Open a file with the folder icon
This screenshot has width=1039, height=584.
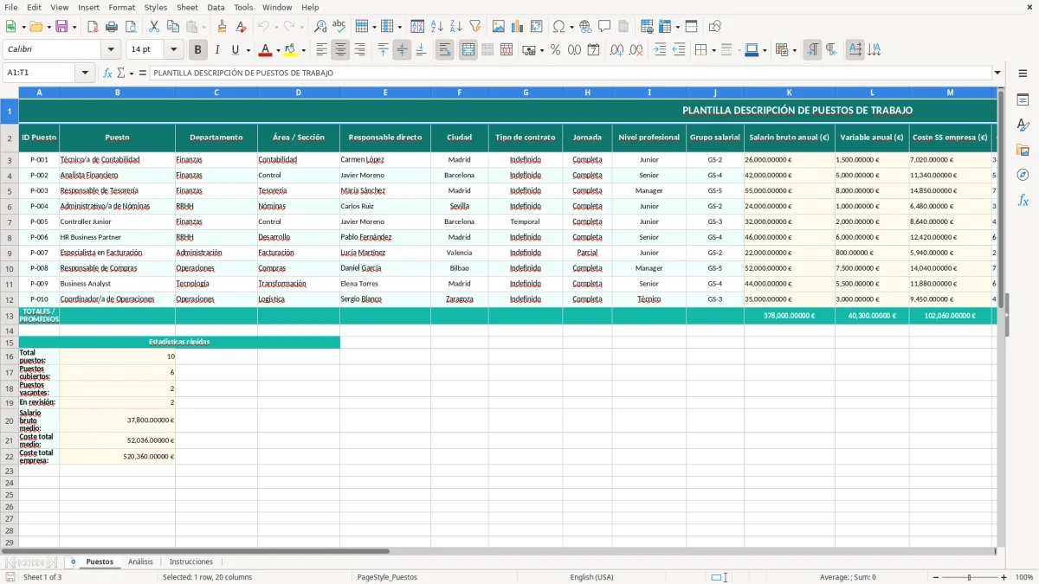[36, 27]
